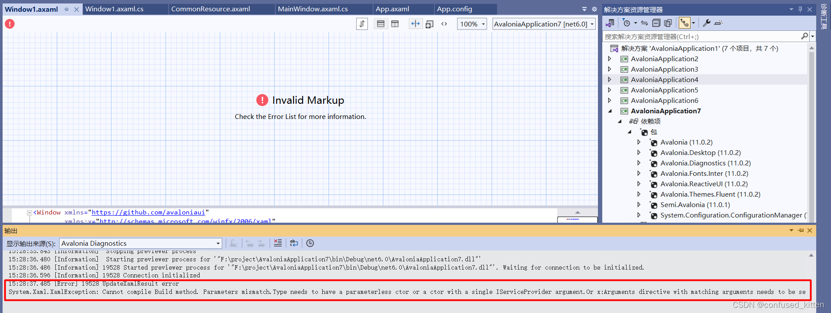
Task: Click sync with active document icon
Action: coord(644,23)
